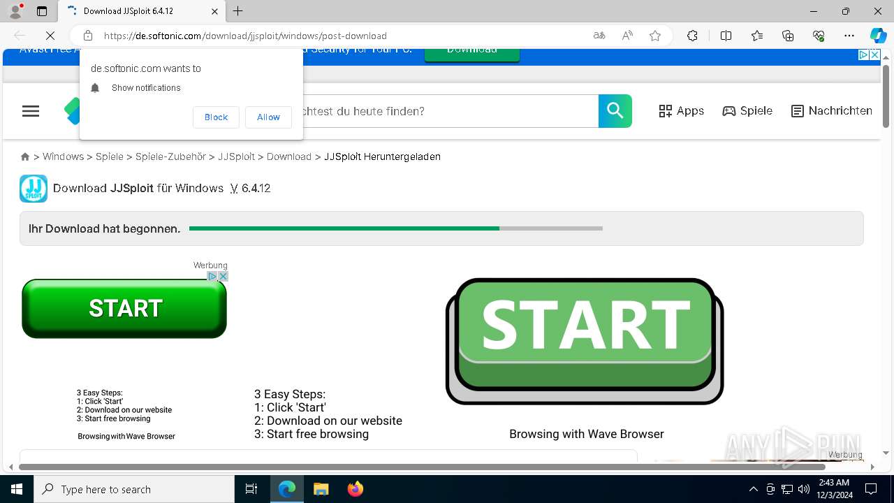Image resolution: width=894 pixels, height=503 pixels.
Task: Open Edge Settings and more menu
Action: [849, 36]
